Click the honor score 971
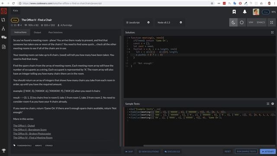This screenshot has height=156, width=277. tap(274, 12)
